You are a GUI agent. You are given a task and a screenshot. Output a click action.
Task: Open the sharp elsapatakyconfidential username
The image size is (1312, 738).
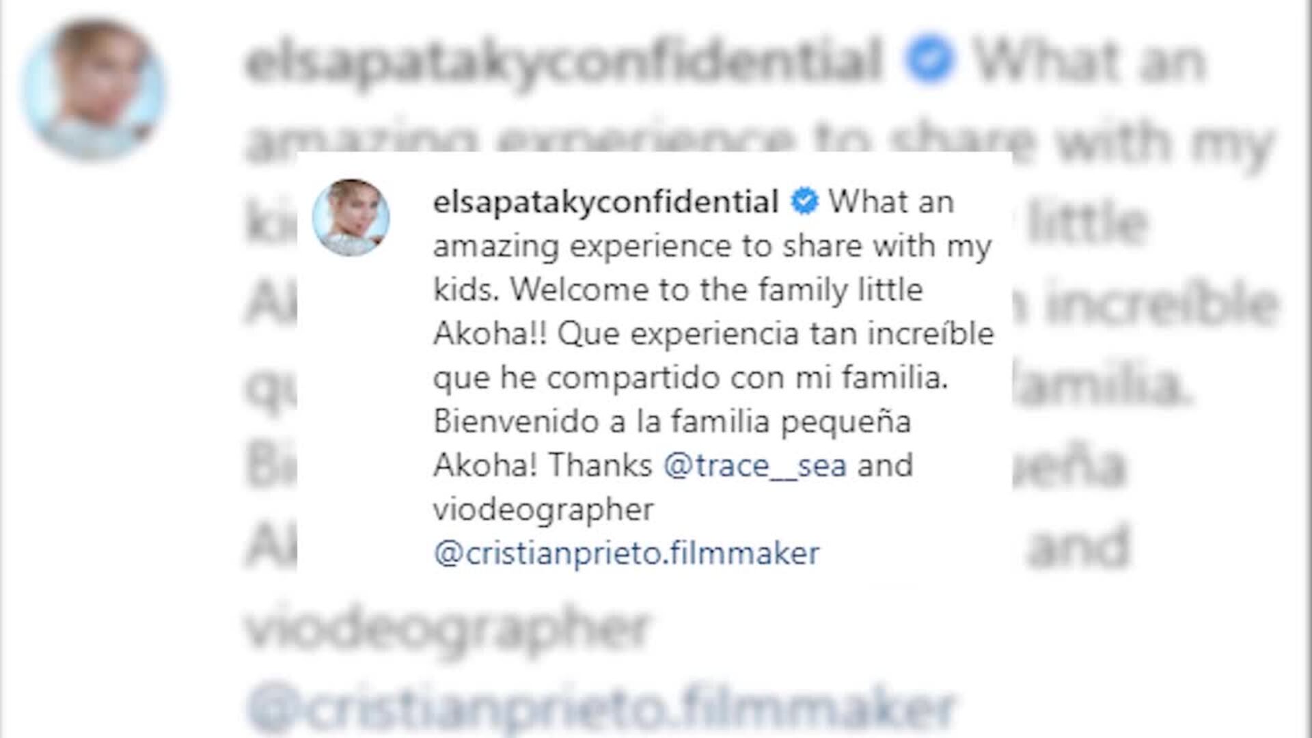(605, 202)
